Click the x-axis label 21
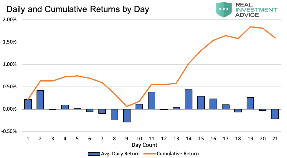 coord(275,138)
